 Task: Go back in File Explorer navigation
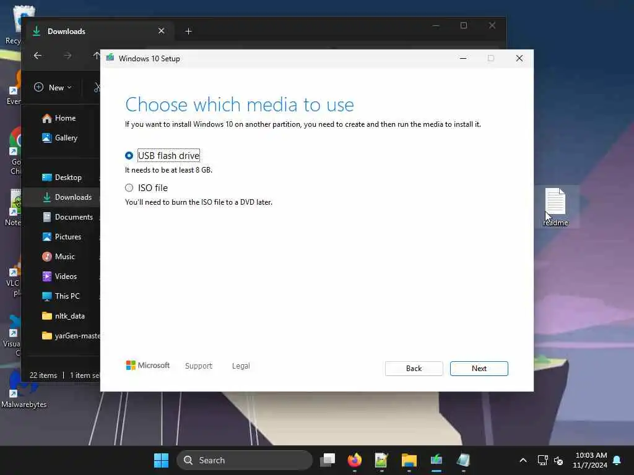click(x=38, y=55)
